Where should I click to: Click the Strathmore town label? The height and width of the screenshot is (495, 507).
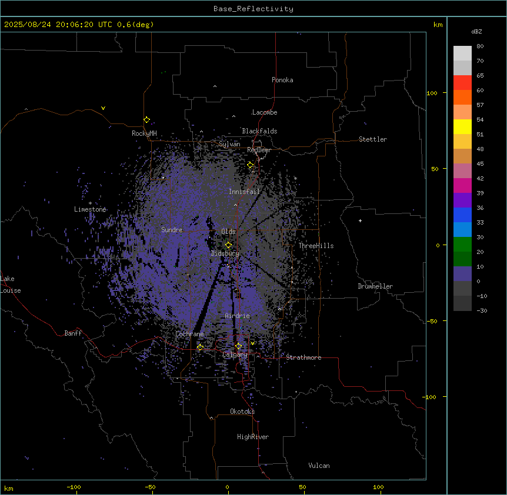click(303, 357)
